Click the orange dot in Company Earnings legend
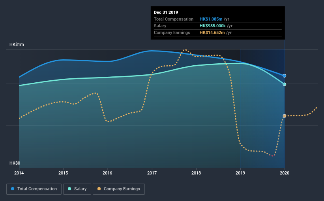324x201 pixels. click(99, 189)
